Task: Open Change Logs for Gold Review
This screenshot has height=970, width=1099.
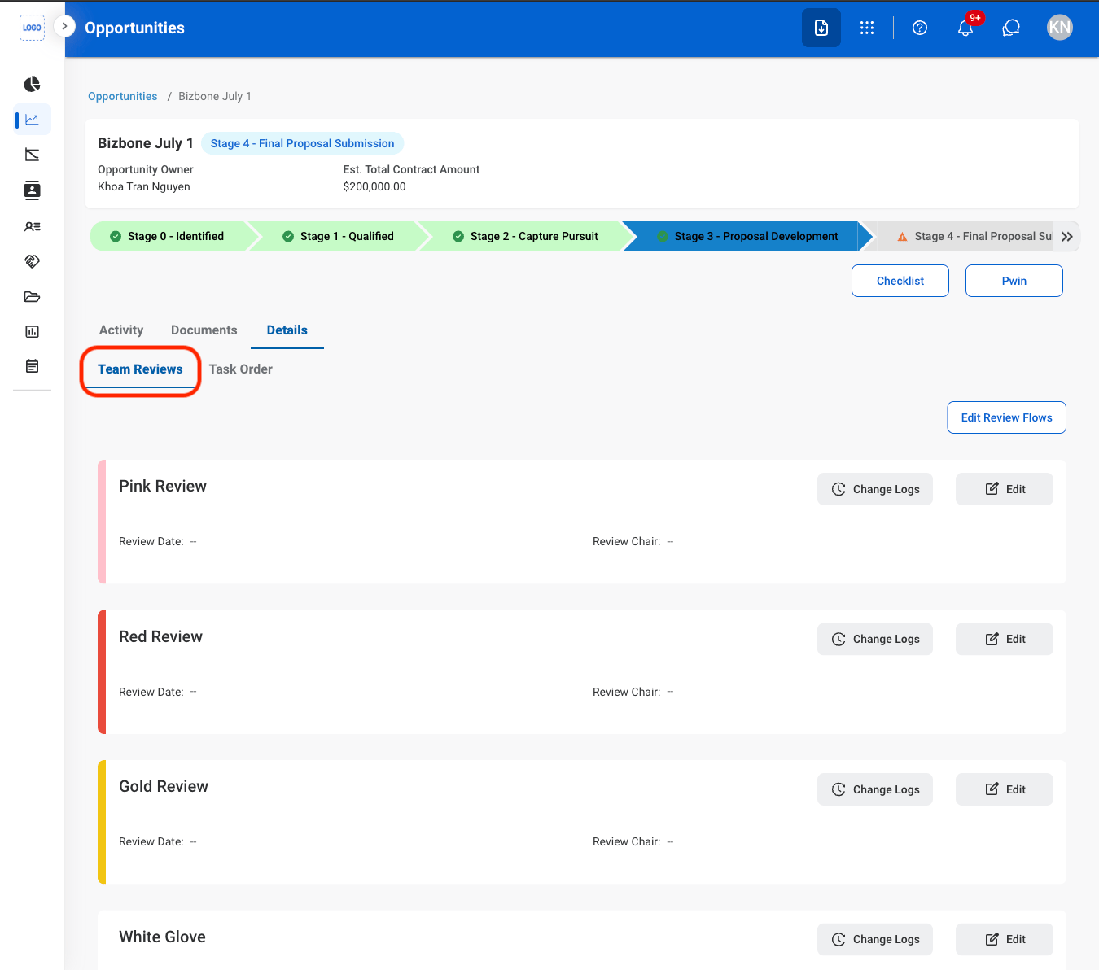Action: coord(875,789)
